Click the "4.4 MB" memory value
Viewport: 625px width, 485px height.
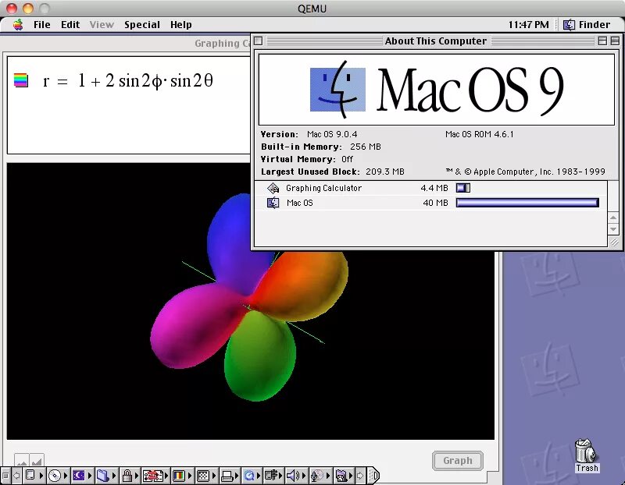[434, 188]
